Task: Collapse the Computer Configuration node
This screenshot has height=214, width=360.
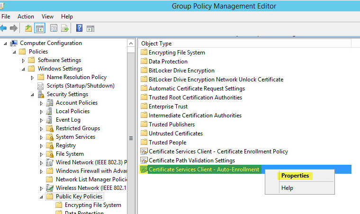Action: [x=5, y=44]
